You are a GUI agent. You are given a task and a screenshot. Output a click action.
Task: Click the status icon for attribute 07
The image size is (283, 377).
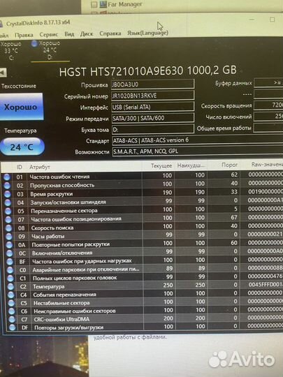8,219
